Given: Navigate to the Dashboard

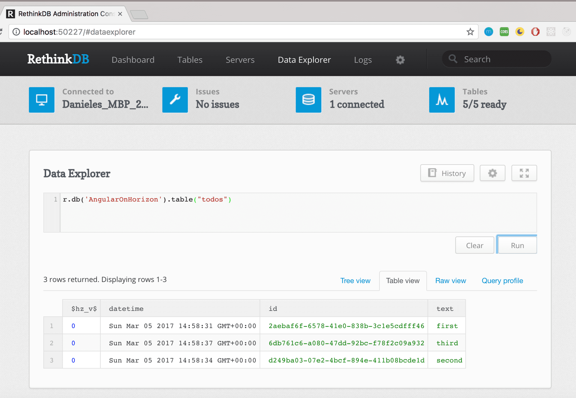Looking at the screenshot, I should [133, 60].
